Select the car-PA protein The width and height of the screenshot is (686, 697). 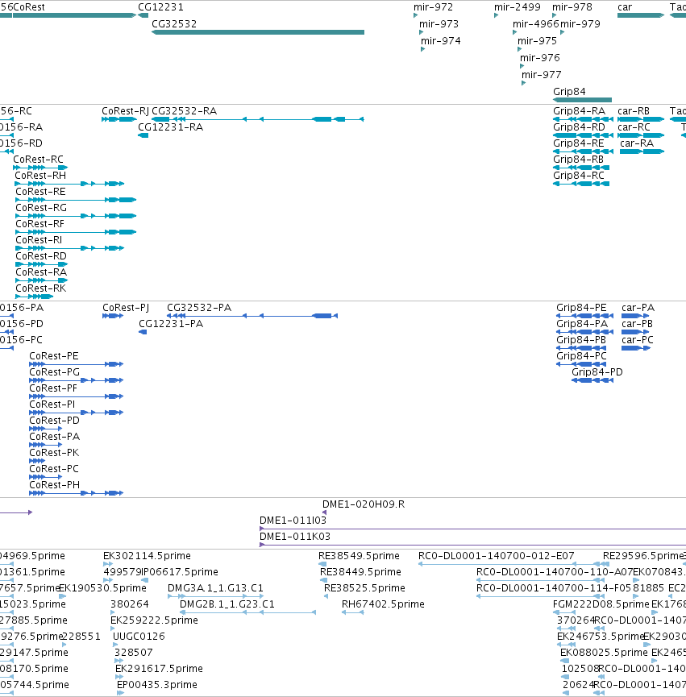click(x=635, y=316)
